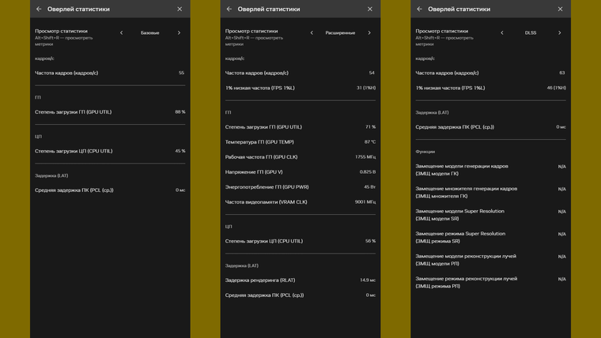Click the Функции section heading in DLSS panel

pos(425,152)
